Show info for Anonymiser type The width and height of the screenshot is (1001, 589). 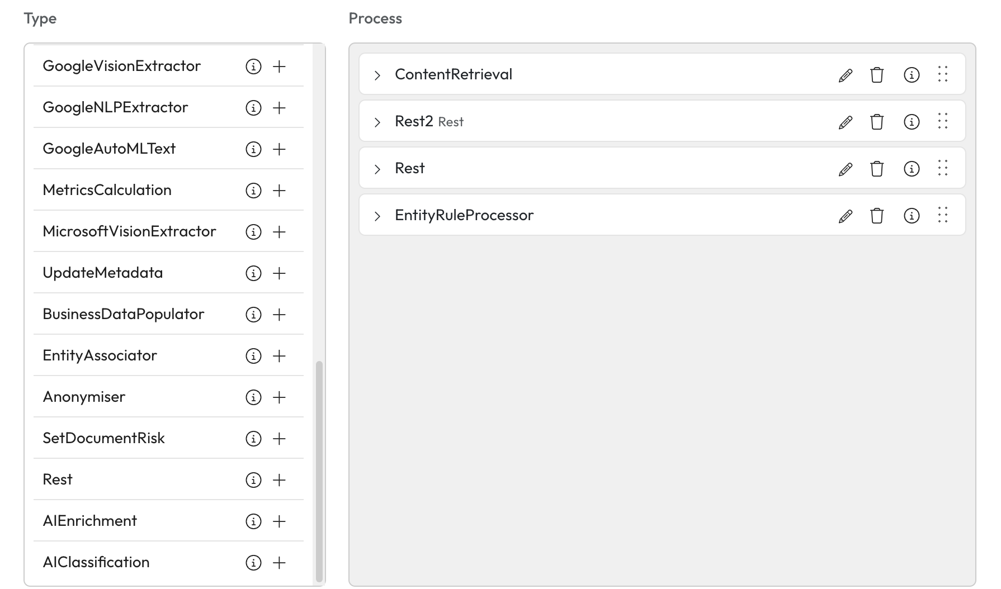[253, 397]
